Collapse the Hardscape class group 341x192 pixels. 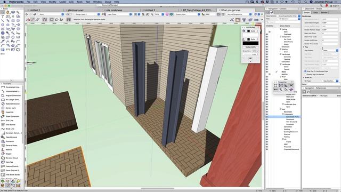tap(281, 54)
